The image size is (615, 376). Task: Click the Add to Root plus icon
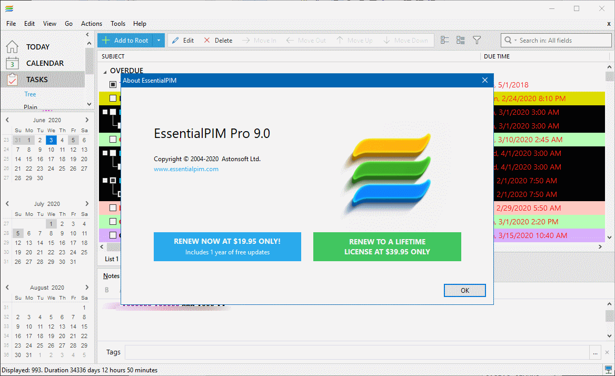coord(105,40)
